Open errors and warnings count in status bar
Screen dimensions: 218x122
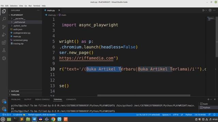(6, 115)
